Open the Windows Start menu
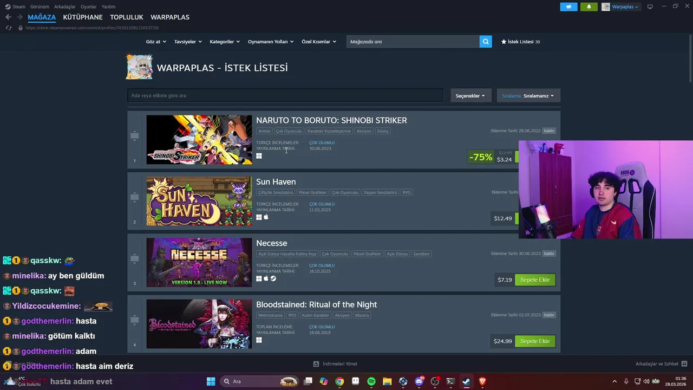Screen dimensions: 693x390 tap(211, 381)
